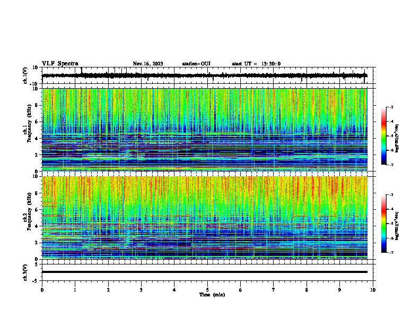
Task: Click inside the ch.1 spectrogram panel
Action: coord(204,130)
